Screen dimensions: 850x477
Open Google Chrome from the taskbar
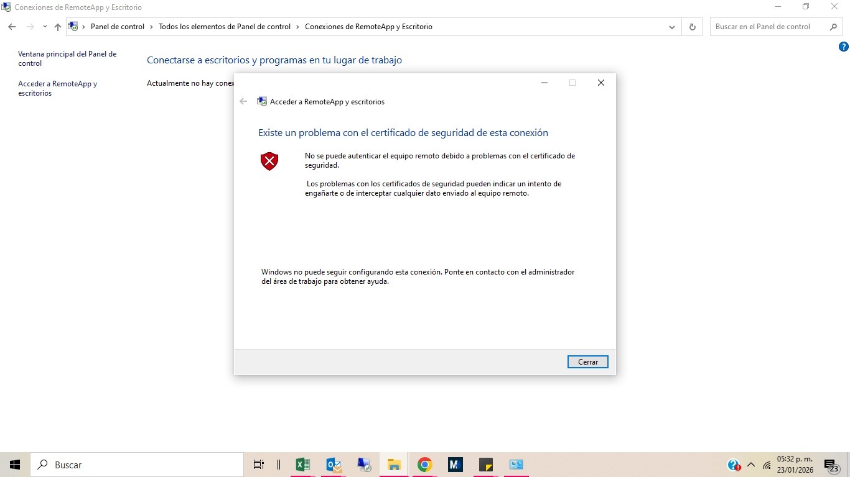click(425, 465)
